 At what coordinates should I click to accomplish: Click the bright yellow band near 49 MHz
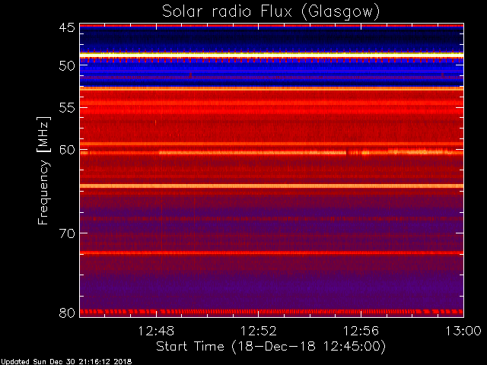click(272, 55)
